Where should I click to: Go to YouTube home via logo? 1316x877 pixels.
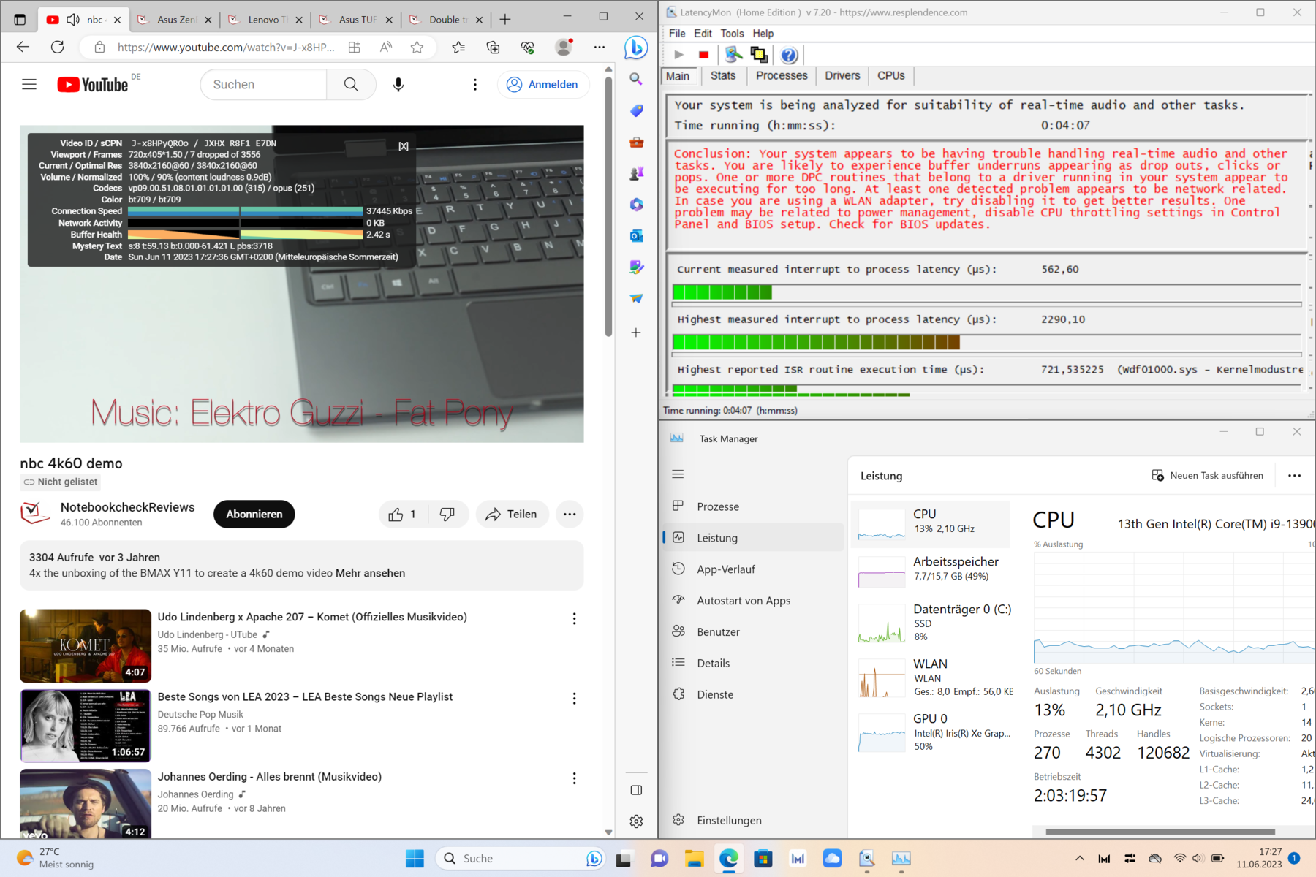click(93, 85)
